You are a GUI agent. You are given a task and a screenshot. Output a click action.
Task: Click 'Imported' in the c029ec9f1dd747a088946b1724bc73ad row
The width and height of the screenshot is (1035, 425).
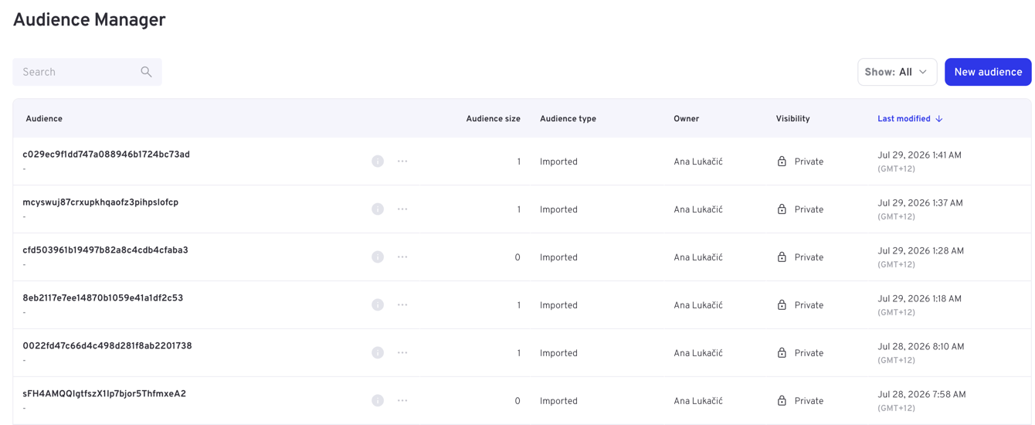click(x=558, y=161)
